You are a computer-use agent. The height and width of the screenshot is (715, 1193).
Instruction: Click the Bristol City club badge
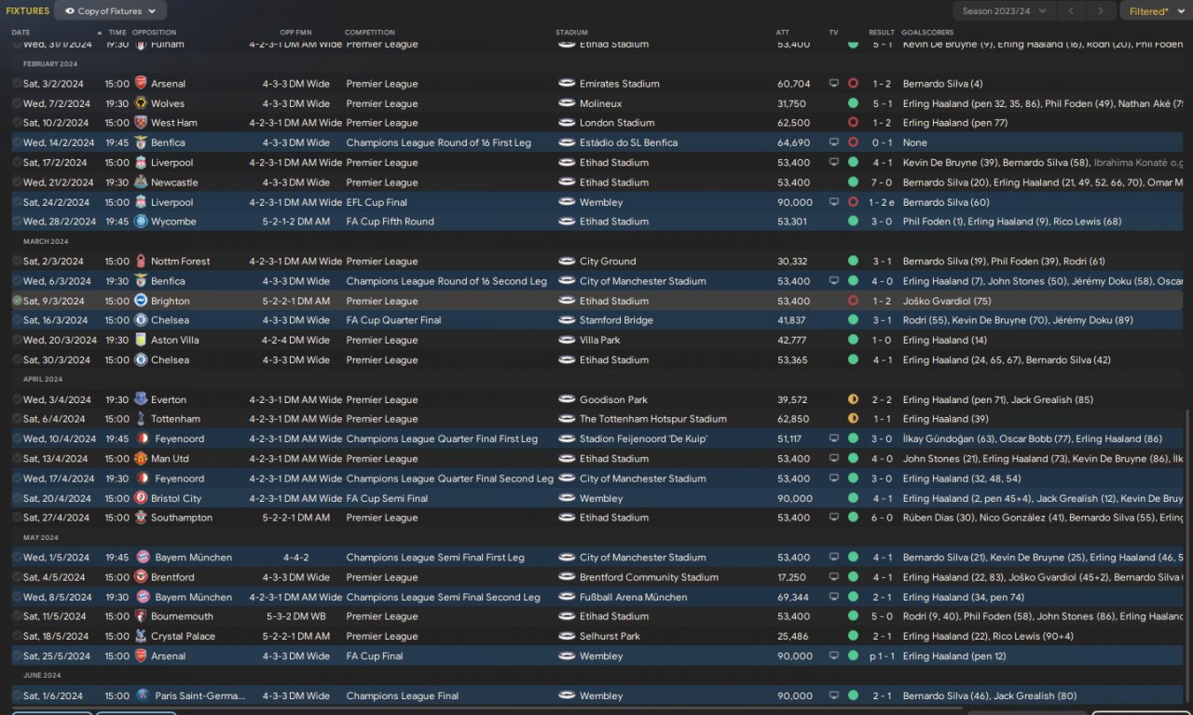[141, 499]
